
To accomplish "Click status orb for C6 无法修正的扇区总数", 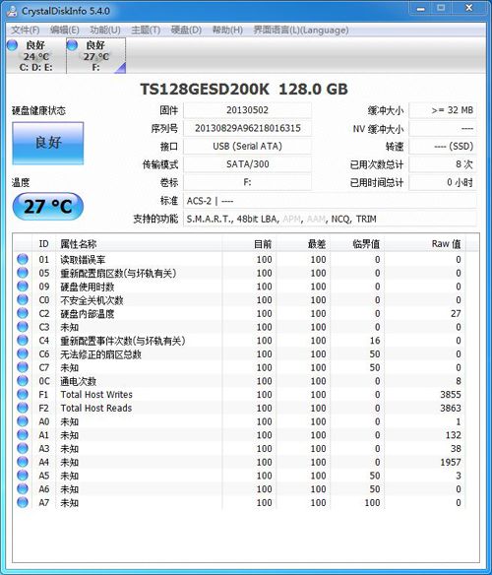I will click(23, 353).
